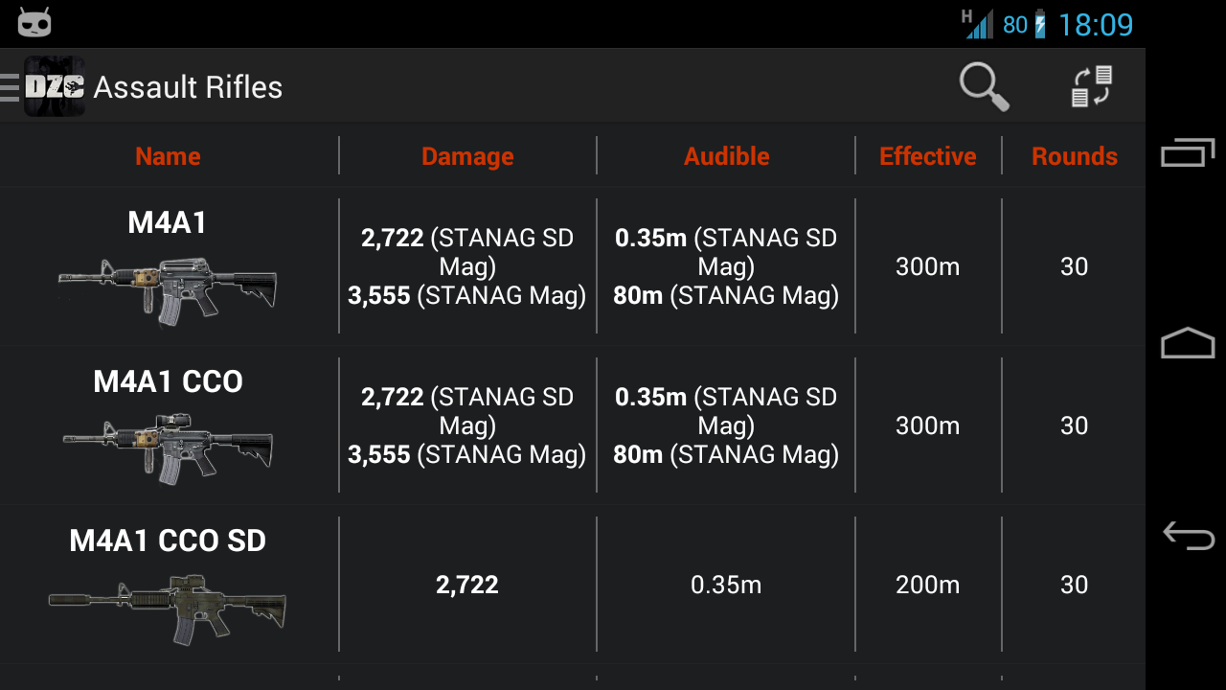Tap the Android recent apps button
1226x690 pixels.
1188,152
